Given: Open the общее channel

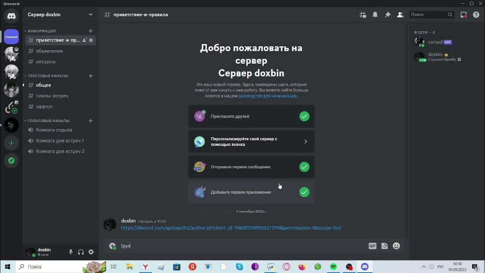Looking at the screenshot, I should point(61,85).
